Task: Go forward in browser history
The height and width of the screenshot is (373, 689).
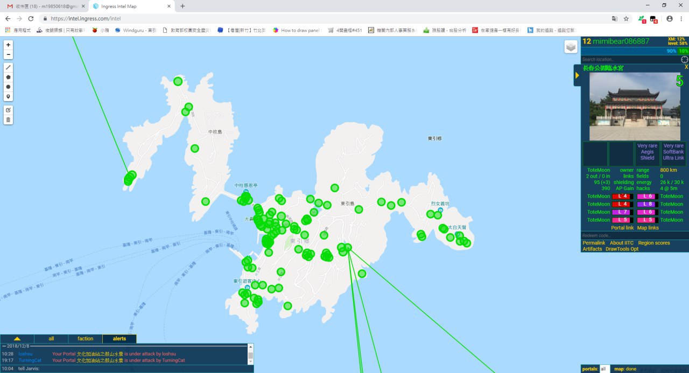Action: [19, 18]
